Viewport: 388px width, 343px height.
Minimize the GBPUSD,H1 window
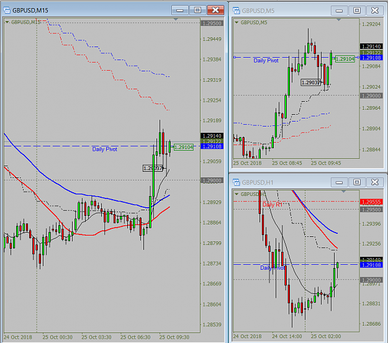pyautogui.click(x=339, y=182)
